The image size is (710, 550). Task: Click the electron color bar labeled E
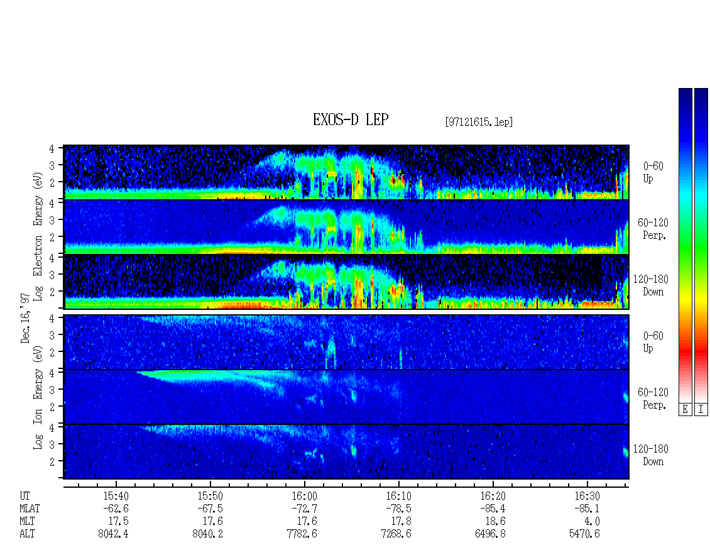pyautogui.click(x=685, y=245)
